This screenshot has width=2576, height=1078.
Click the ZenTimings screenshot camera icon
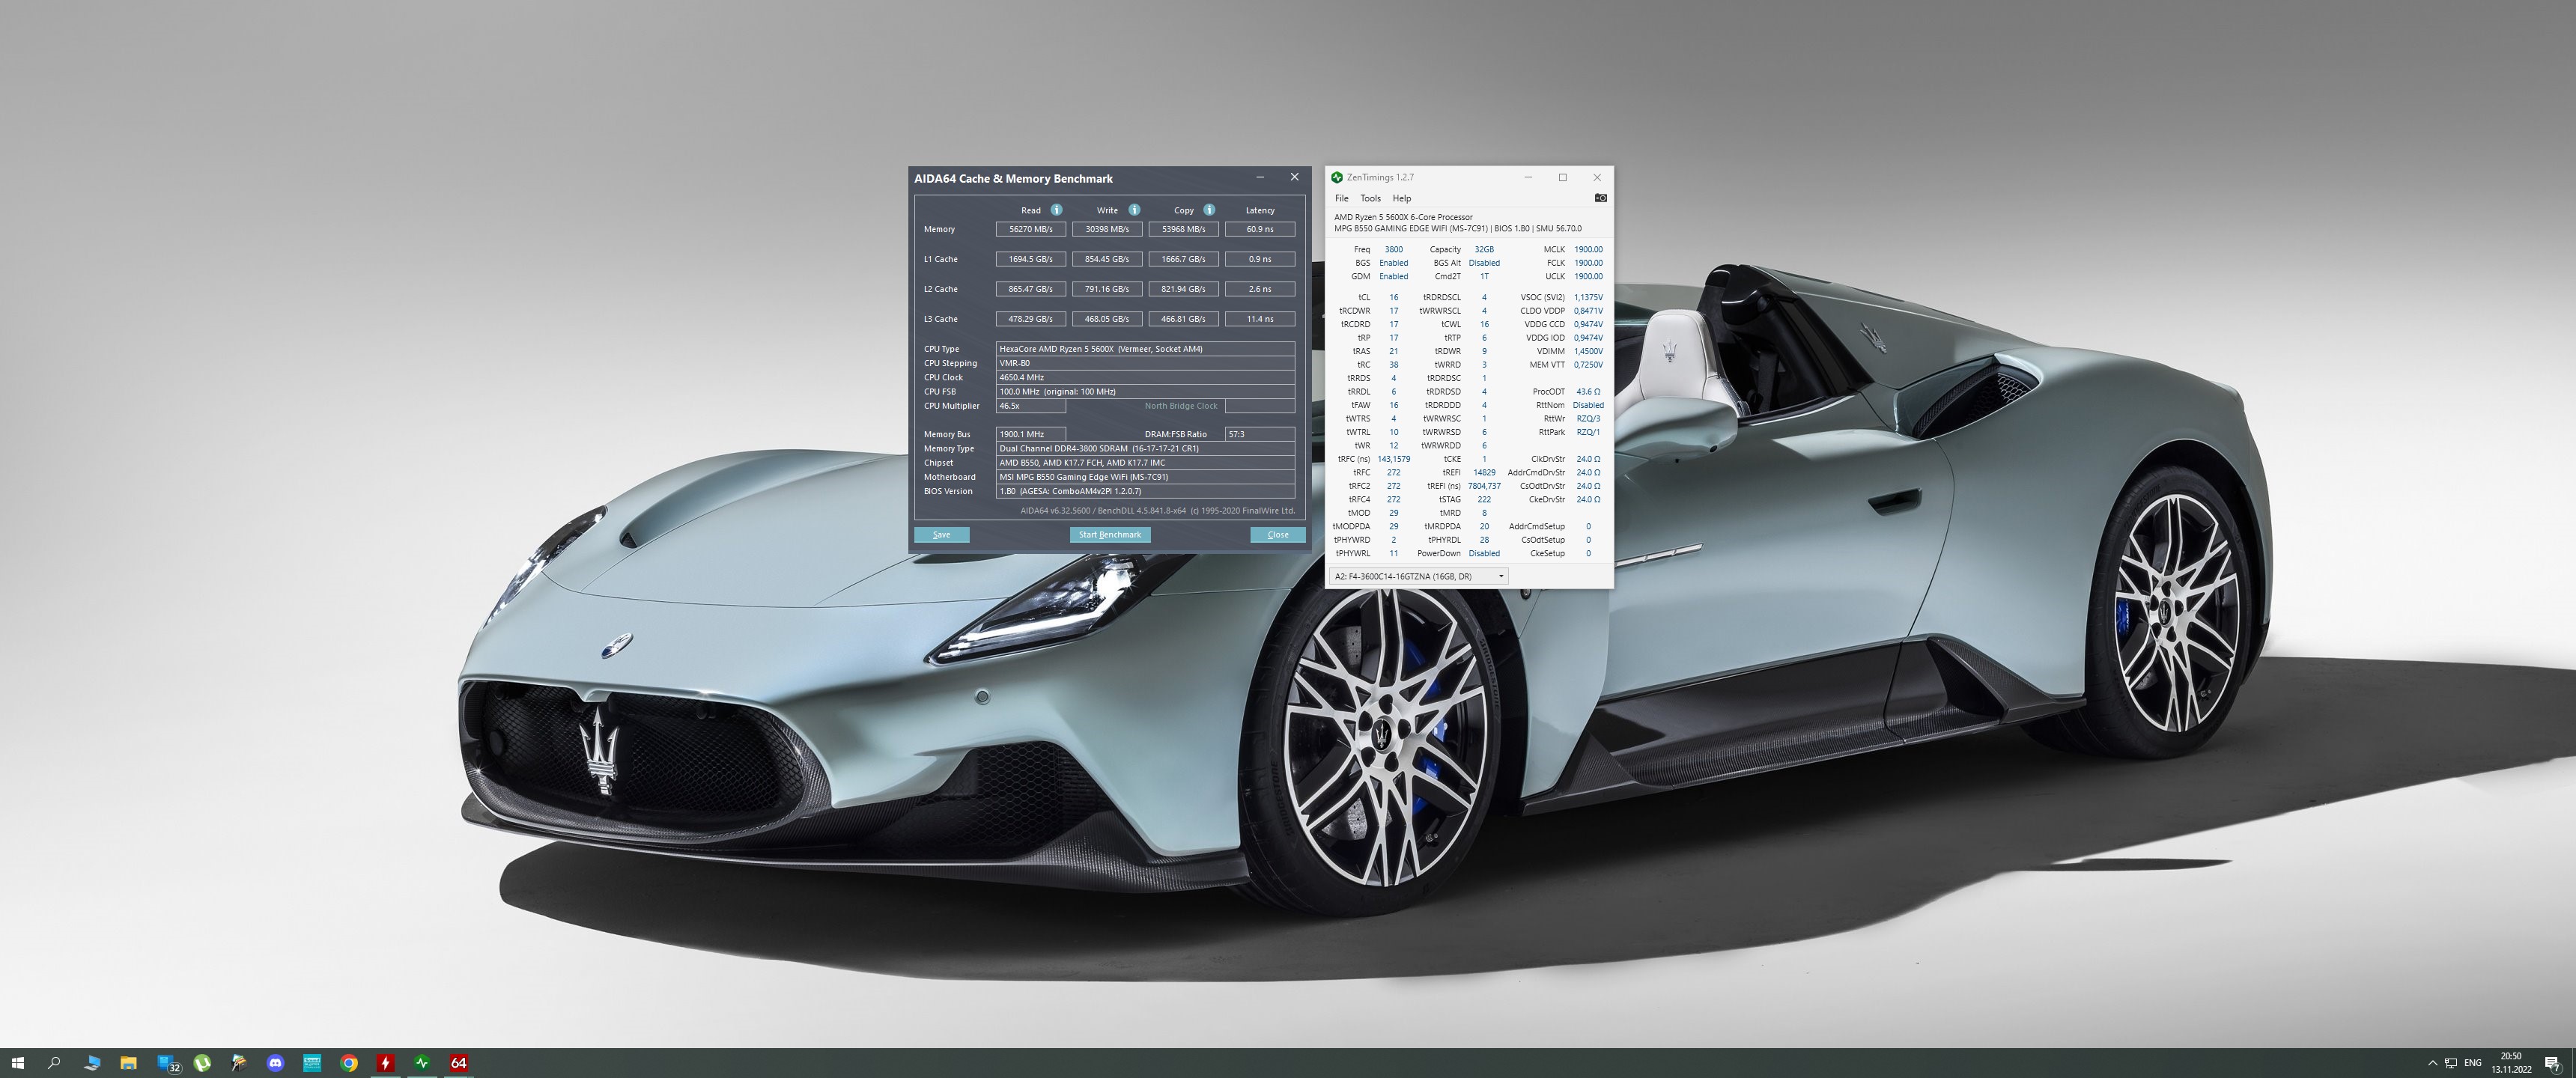tap(1600, 198)
